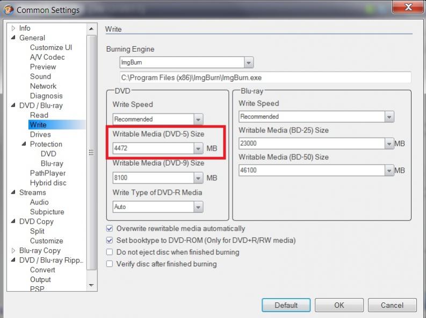426x318 pixels.
Task: Enable Verify disc after finished burning
Action: [110, 264]
